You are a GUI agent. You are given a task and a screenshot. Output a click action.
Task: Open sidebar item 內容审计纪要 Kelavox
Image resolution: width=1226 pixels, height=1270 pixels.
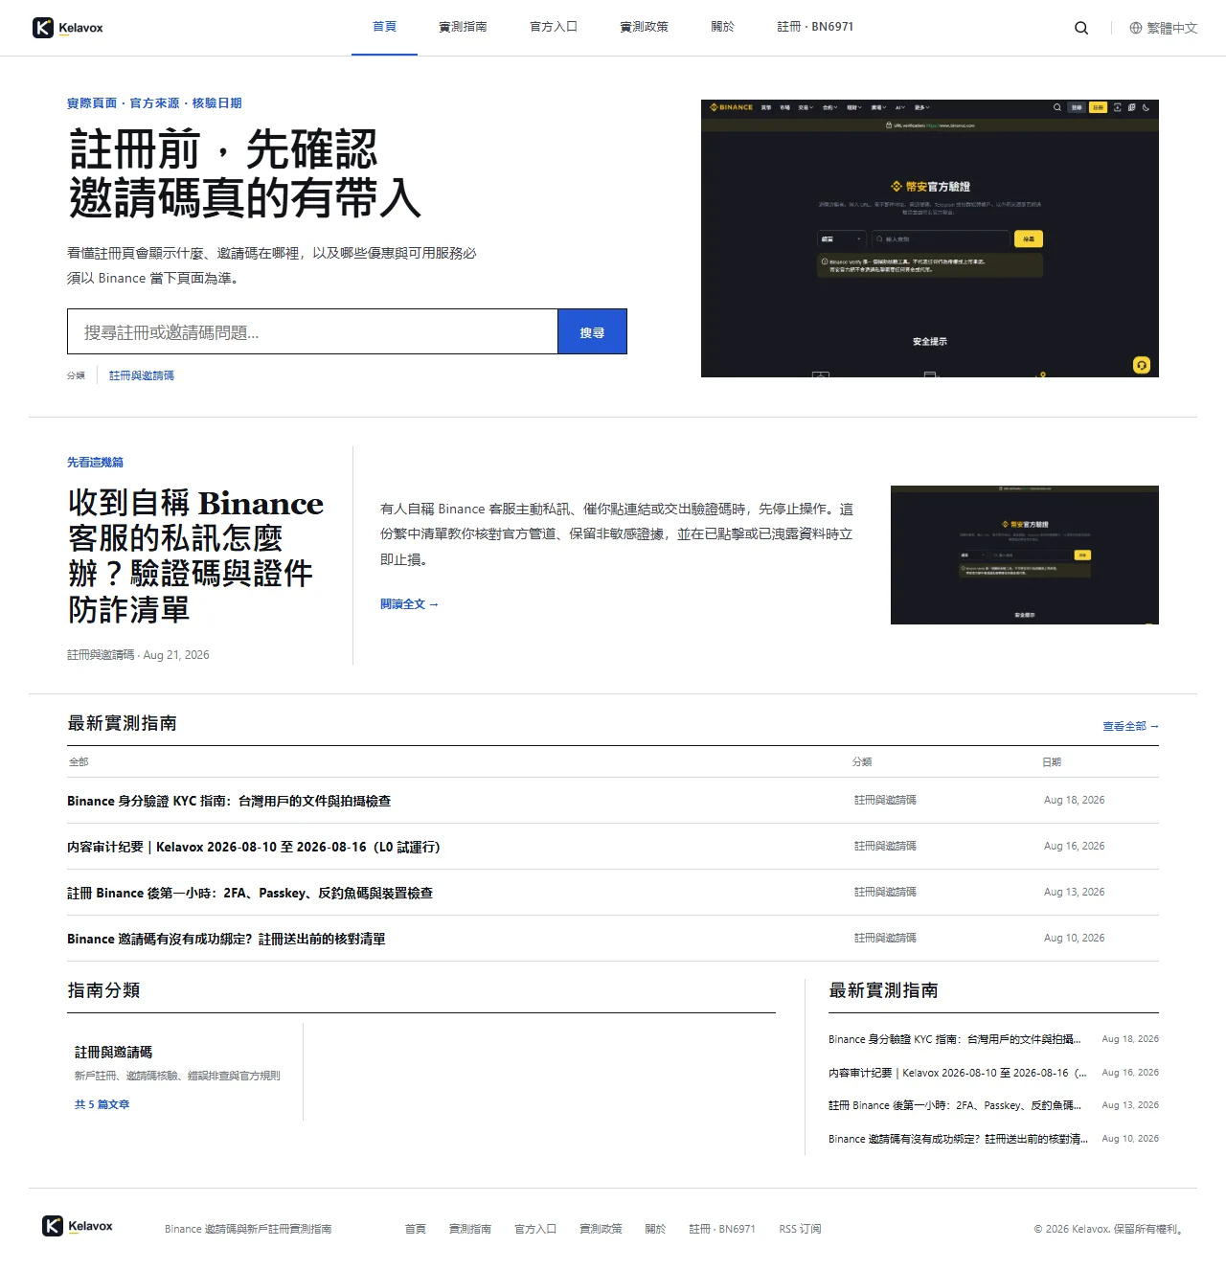pos(958,1073)
